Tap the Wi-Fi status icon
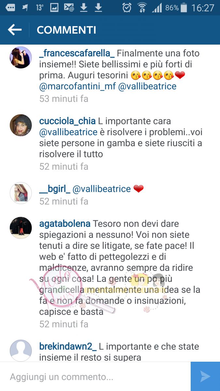 142,8
